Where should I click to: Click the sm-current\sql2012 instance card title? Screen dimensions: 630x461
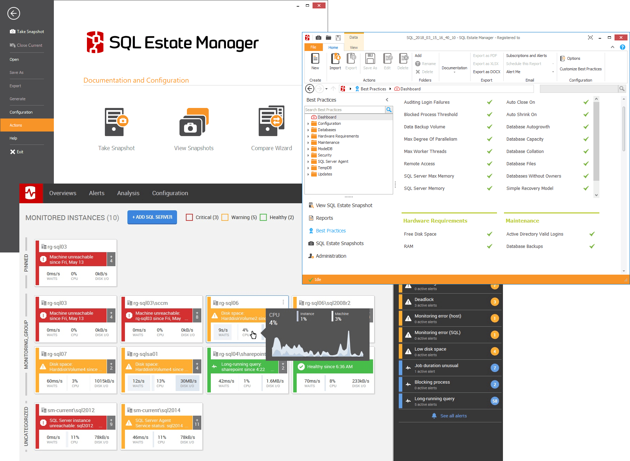[71, 410]
